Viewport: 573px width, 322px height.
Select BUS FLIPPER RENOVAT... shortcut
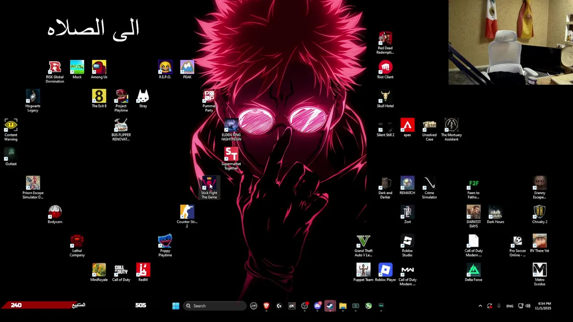click(x=121, y=130)
